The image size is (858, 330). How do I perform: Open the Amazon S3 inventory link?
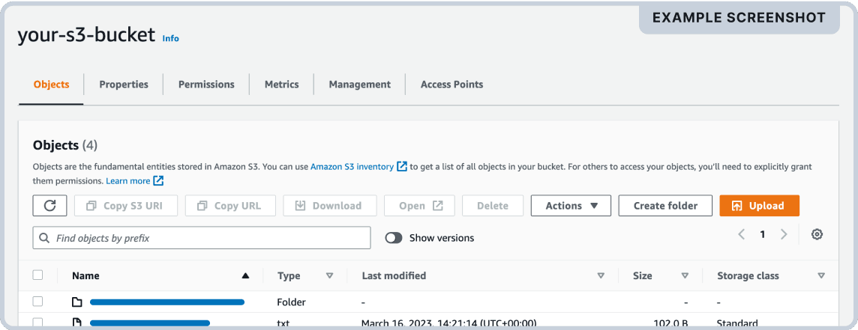tap(352, 167)
